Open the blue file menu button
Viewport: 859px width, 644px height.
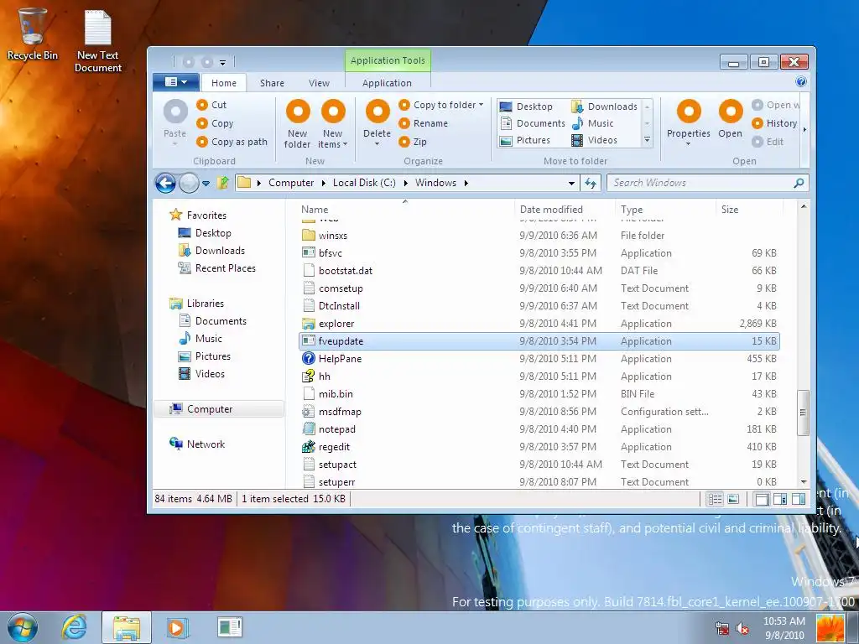click(x=175, y=82)
